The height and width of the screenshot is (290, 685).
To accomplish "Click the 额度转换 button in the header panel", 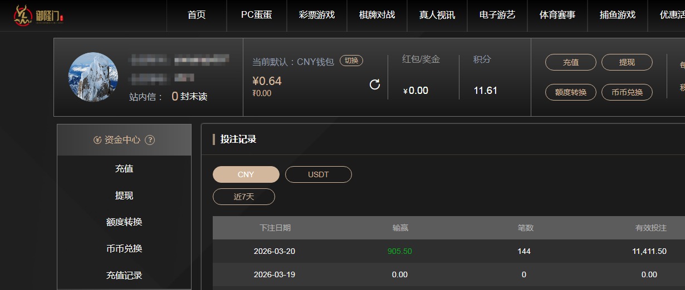I will point(571,92).
